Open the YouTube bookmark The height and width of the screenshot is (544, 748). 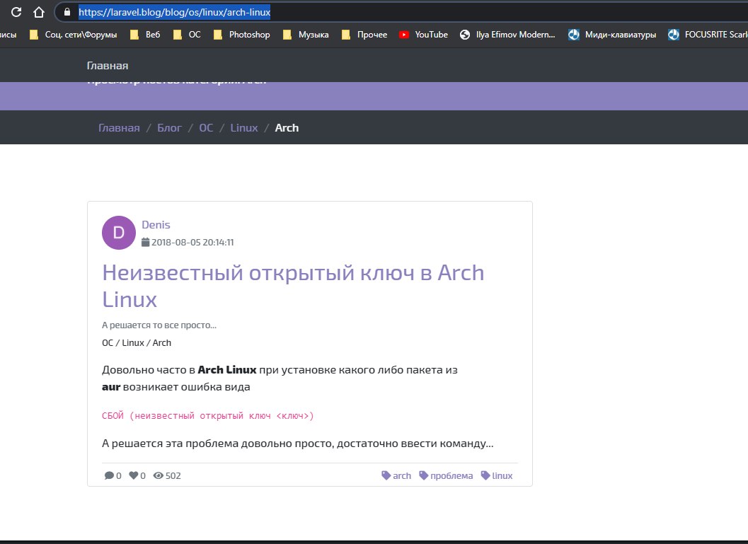(424, 35)
